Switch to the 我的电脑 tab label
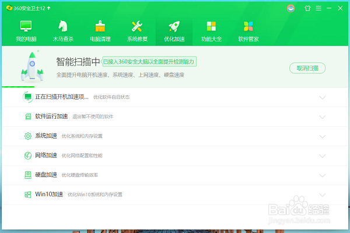The width and height of the screenshot is (350, 233). pyautogui.click(x=26, y=39)
